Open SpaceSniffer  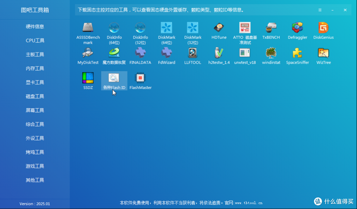(x=297, y=56)
